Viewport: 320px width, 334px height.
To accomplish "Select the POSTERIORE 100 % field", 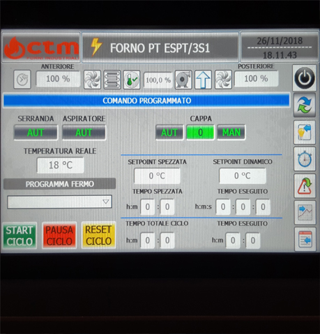I will click(256, 79).
